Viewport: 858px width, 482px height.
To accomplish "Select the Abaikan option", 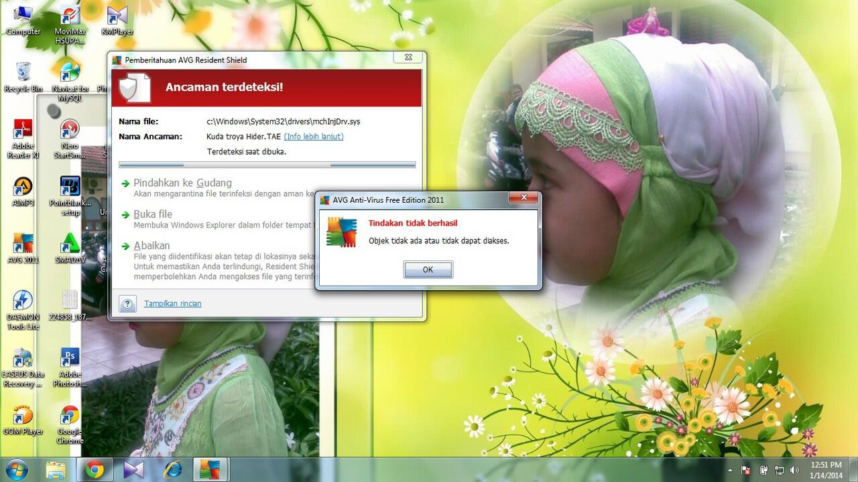I will [x=151, y=246].
